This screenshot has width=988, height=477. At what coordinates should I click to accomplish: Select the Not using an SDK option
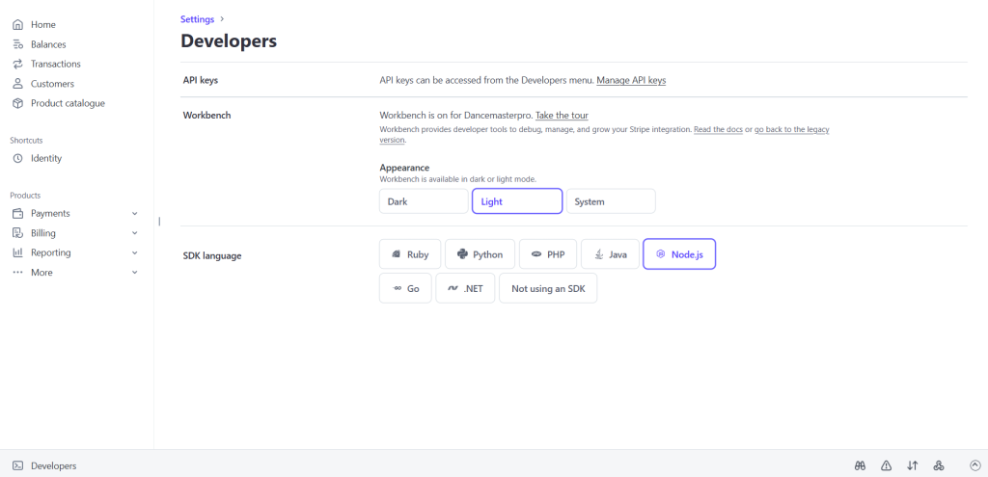point(548,288)
